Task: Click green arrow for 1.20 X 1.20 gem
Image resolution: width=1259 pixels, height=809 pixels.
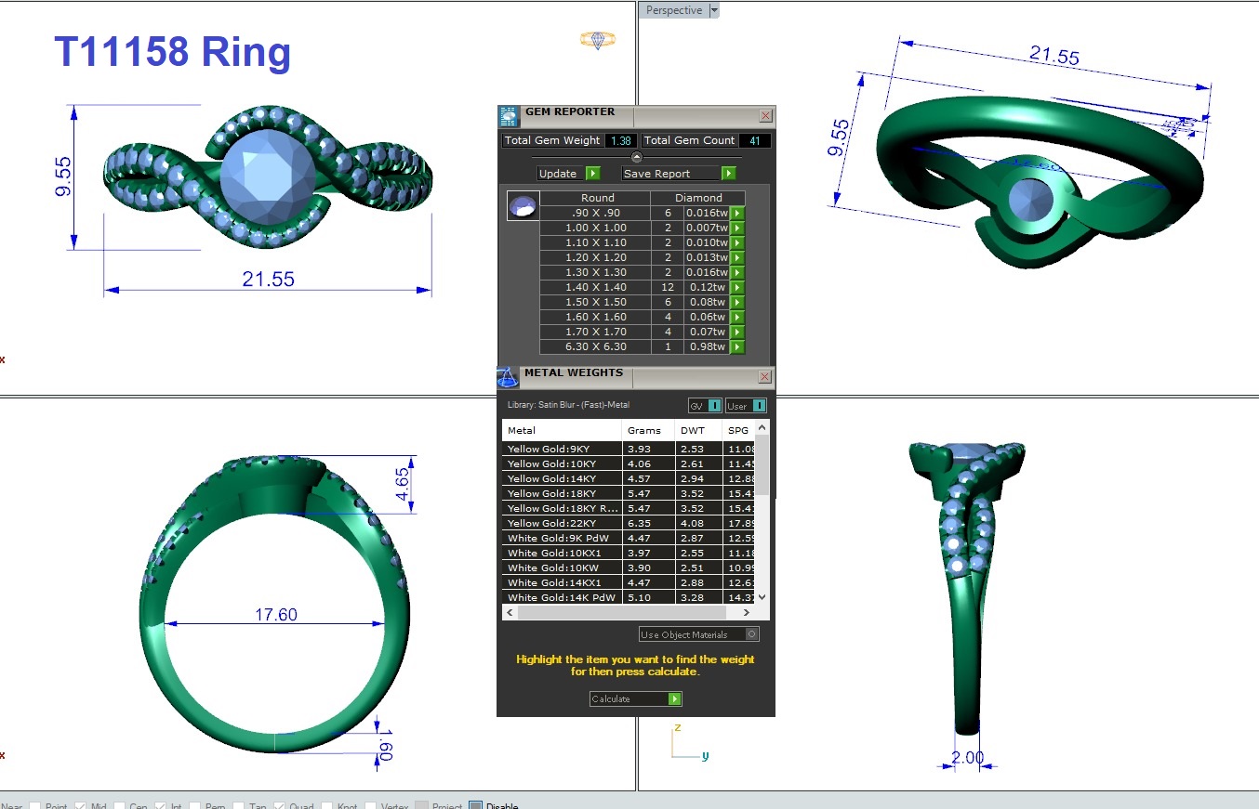Action: click(x=736, y=258)
